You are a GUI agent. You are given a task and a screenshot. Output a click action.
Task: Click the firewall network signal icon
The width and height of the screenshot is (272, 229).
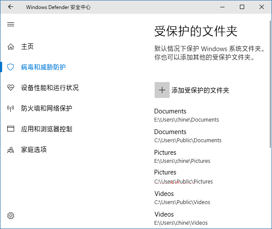(11, 108)
